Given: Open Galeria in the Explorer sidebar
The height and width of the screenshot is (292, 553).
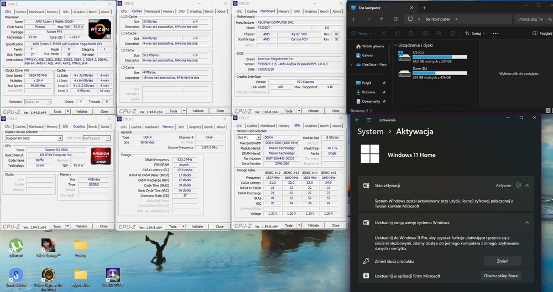Looking at the screenshot, I should pyautogui.click(x=364, y=55).
